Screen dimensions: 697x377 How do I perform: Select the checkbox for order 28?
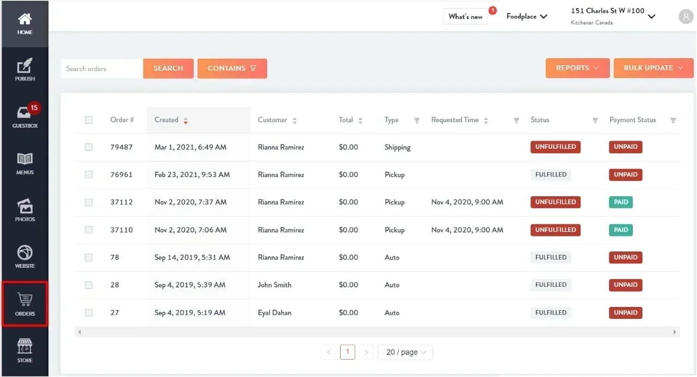[89, 285]
